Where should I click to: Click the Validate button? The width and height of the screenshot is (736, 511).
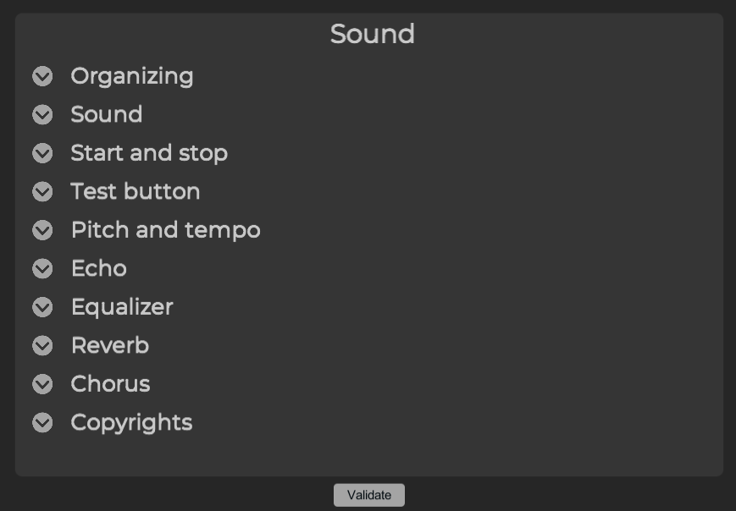click(369, 495)
